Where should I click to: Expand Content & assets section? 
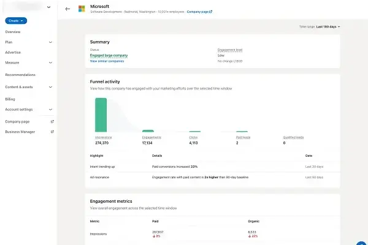[50, 87]
